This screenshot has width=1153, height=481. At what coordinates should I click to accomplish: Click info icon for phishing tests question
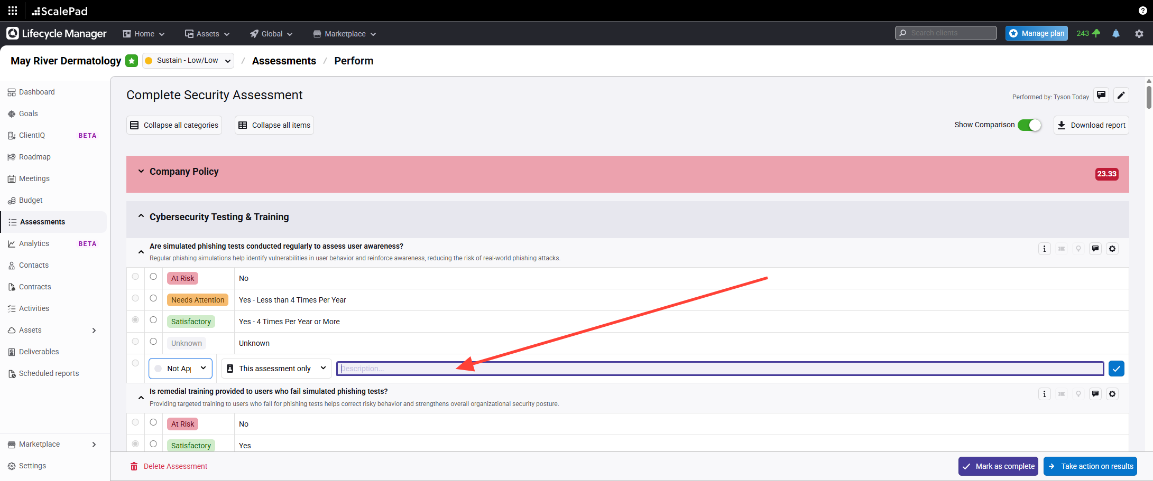click(x=1044, y=249)
